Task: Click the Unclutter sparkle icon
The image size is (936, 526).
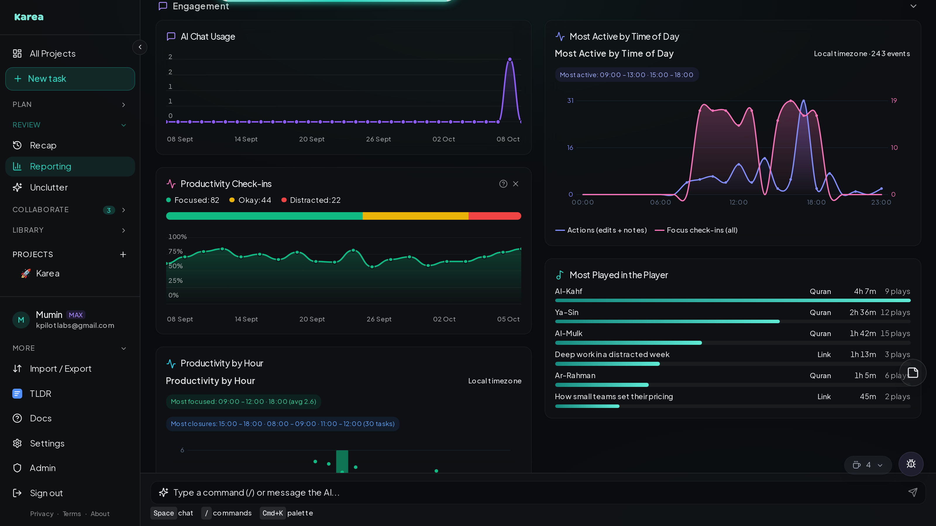Action: point(17,187)
